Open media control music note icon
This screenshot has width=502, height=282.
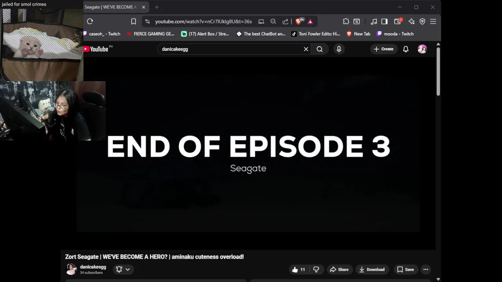click(x=374, y=22)
